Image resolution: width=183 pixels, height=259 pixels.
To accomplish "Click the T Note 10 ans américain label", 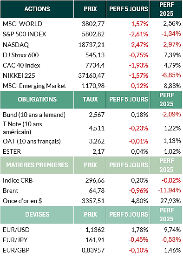I will (22, 128).
